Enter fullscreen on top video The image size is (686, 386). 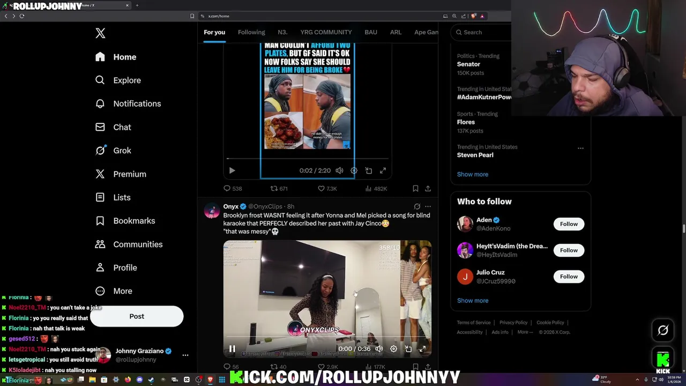[383, 170]
